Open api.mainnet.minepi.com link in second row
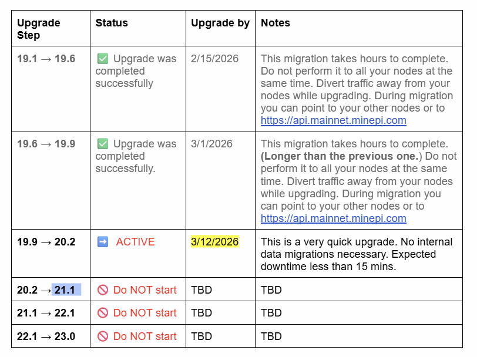 point(333,218)
